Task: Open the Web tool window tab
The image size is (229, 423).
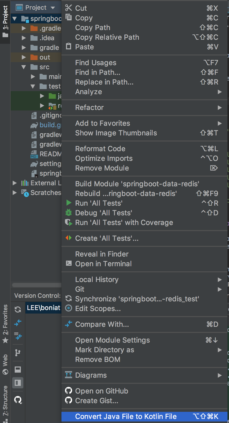Action: (5, 364)
